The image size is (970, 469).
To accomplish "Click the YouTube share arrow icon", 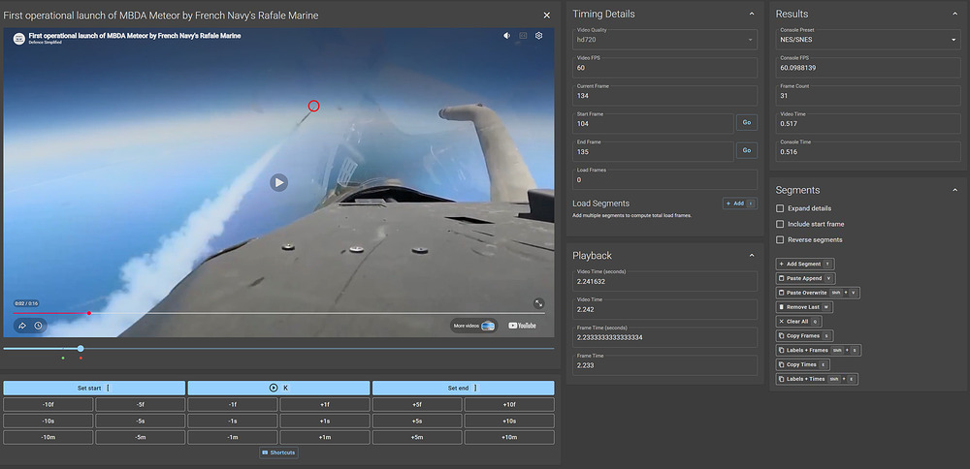I will click(x=22, y=326).
